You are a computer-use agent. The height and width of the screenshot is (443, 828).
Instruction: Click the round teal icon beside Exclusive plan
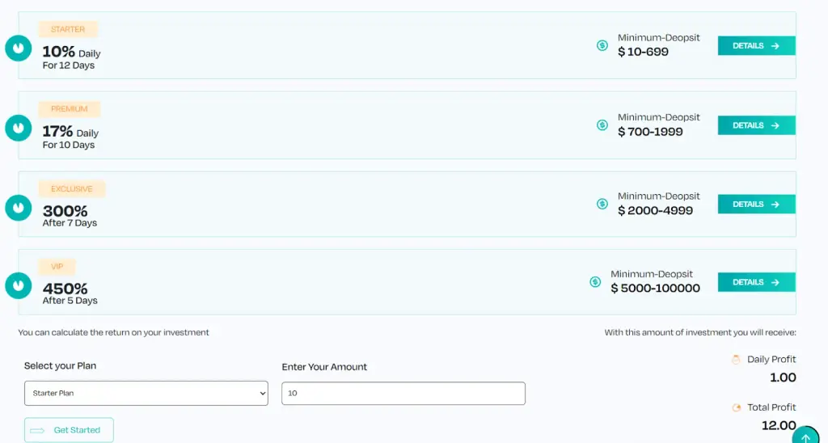pyautogui.click(x=19, y=208)
